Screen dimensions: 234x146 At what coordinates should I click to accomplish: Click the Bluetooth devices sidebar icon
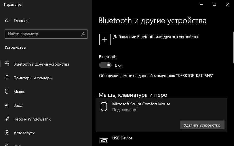click(x=7, y=64)
